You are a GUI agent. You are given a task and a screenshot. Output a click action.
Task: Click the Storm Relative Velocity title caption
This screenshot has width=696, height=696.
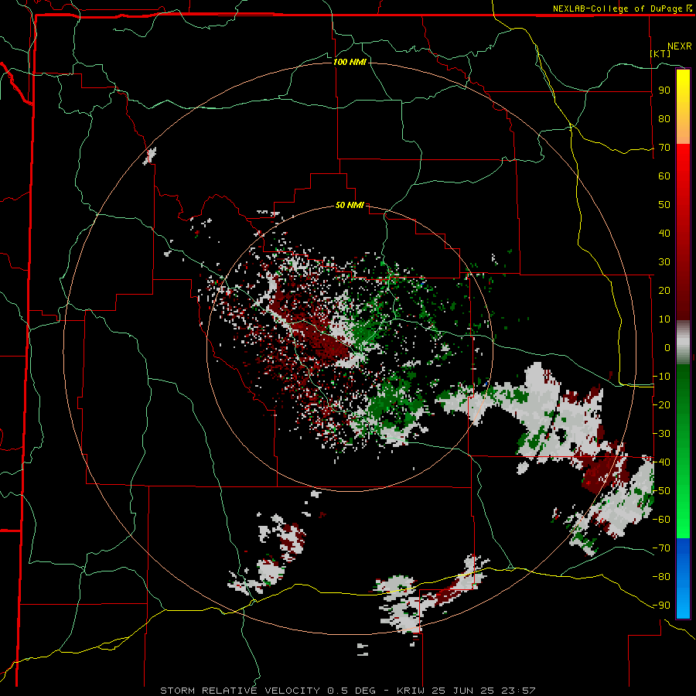point(240,691)
